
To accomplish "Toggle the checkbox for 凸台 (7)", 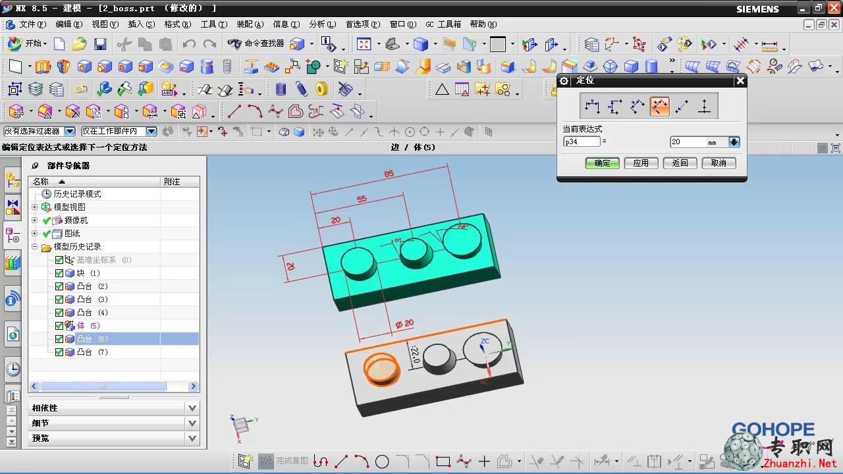I will point(59,352).
